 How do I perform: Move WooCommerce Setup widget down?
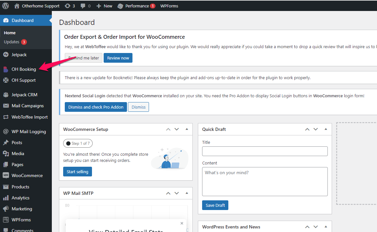(177, 129)
